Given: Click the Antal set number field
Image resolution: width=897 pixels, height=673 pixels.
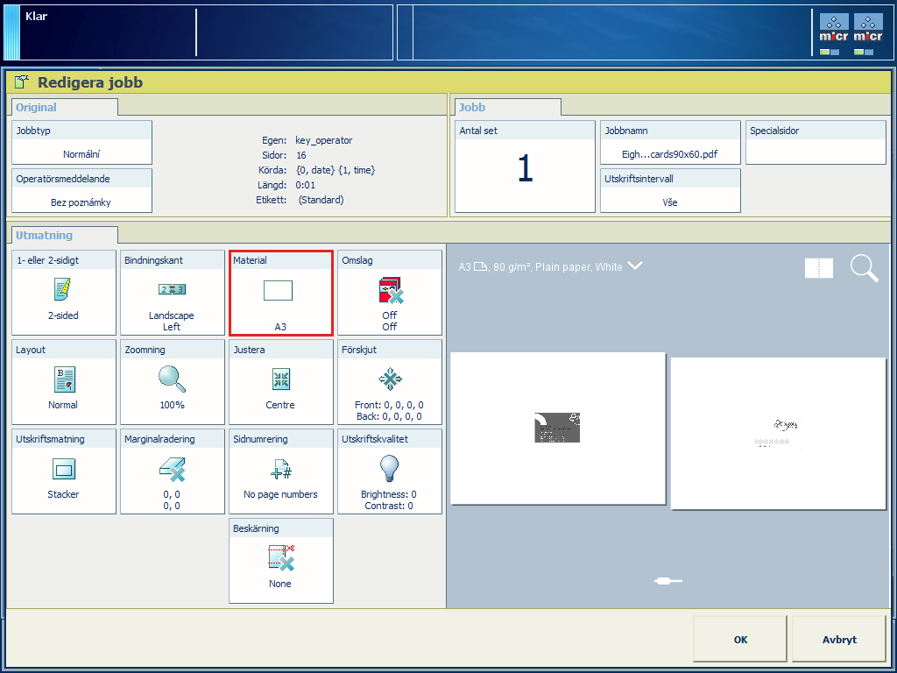Looking at the screenshot, I should [525, 167].
